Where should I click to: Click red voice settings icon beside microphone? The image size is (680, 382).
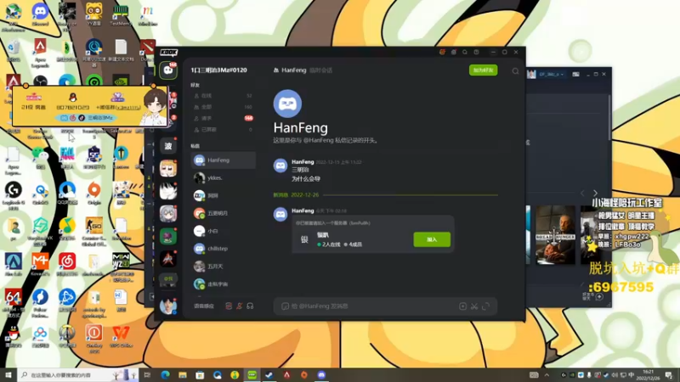[x=229, y=306]
